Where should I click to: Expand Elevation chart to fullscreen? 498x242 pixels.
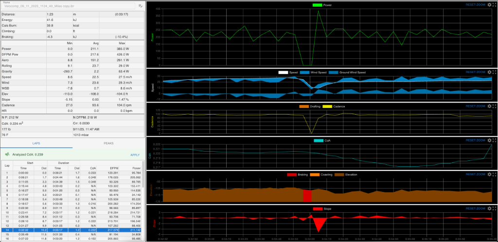tap(494, 174)
